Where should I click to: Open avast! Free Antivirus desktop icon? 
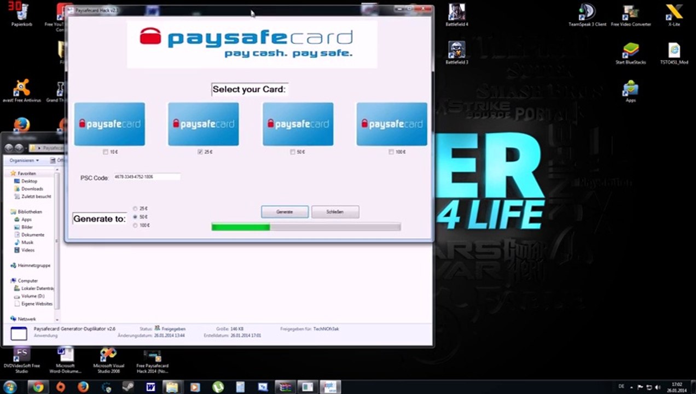22,91
